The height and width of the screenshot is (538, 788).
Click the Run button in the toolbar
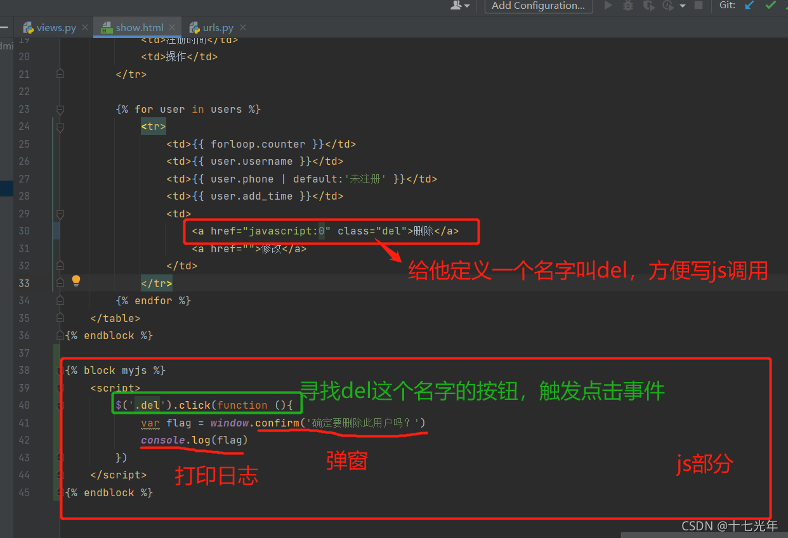608,5
